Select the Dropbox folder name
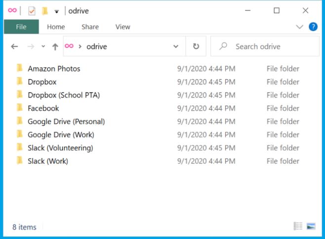 pyautogui.click(x=42, y=82)
